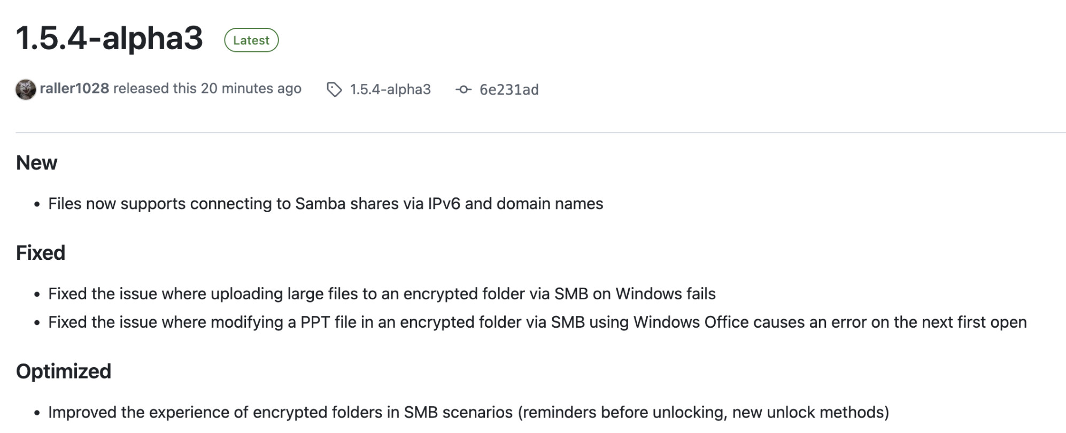Open the small 1.5.4-alpha3 tag link
The height and width of the screenshot is (433, 1066).
(390, 89)
